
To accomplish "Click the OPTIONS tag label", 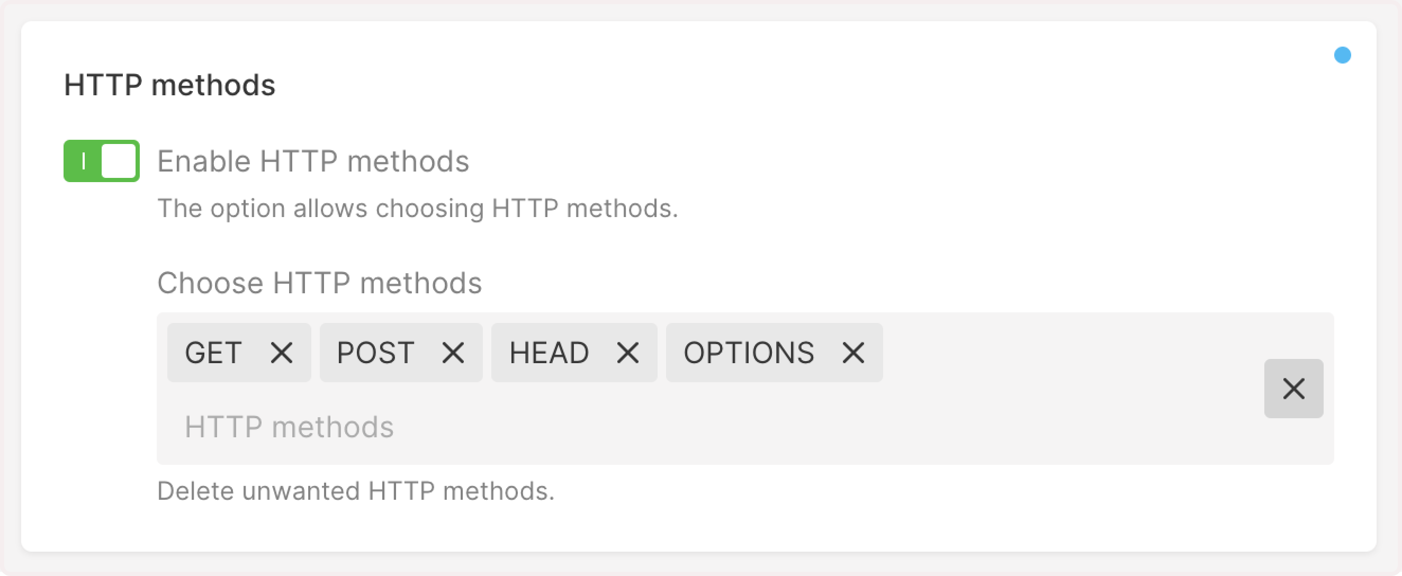I will pos(749,353).
